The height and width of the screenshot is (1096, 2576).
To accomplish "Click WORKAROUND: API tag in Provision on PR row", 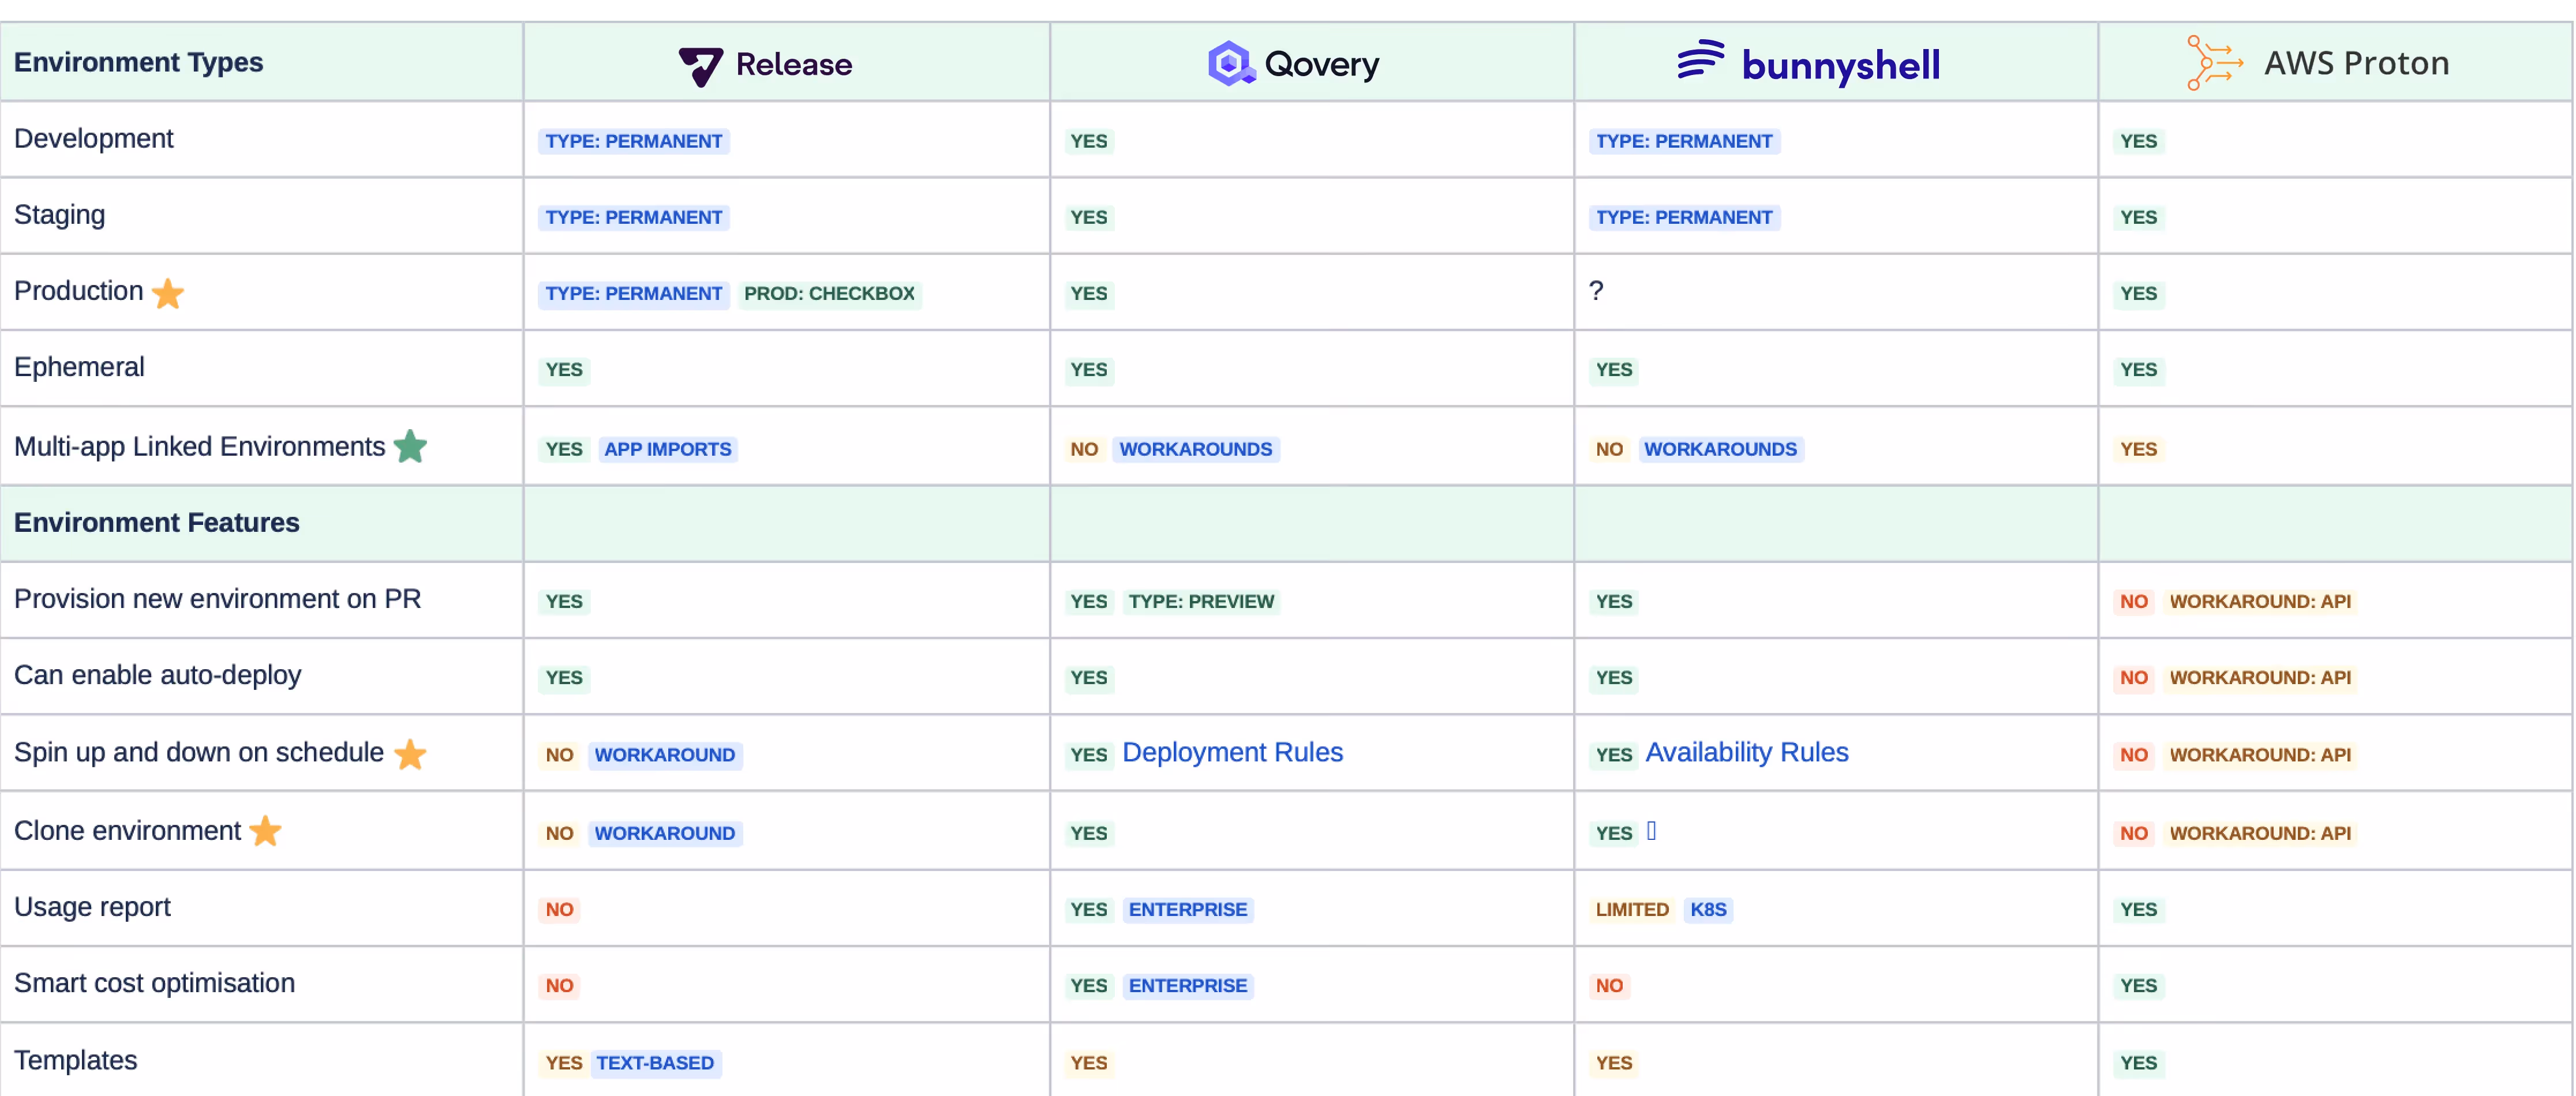I will [x=2260, y=602].
